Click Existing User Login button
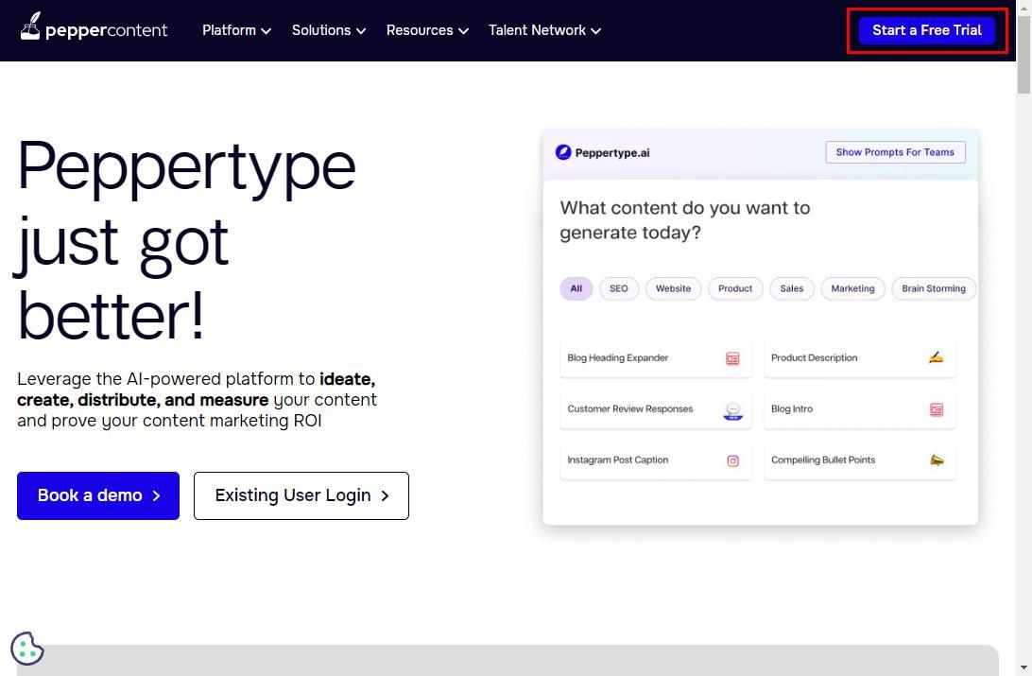Viewport: 1032px width, 676px height. click(x=301, y=495)
